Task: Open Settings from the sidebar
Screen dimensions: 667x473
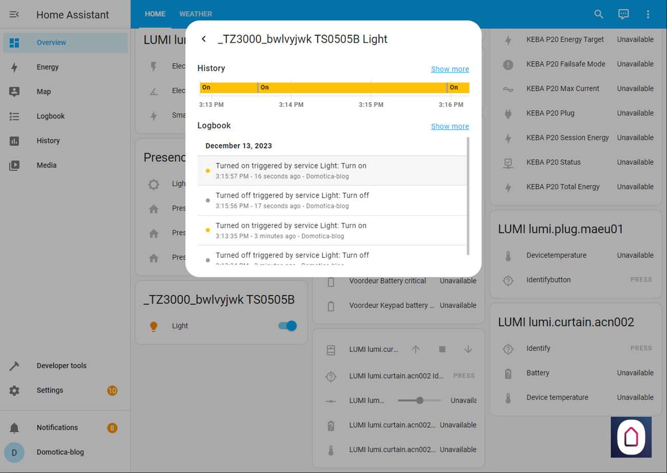Action: click(50, 390)
